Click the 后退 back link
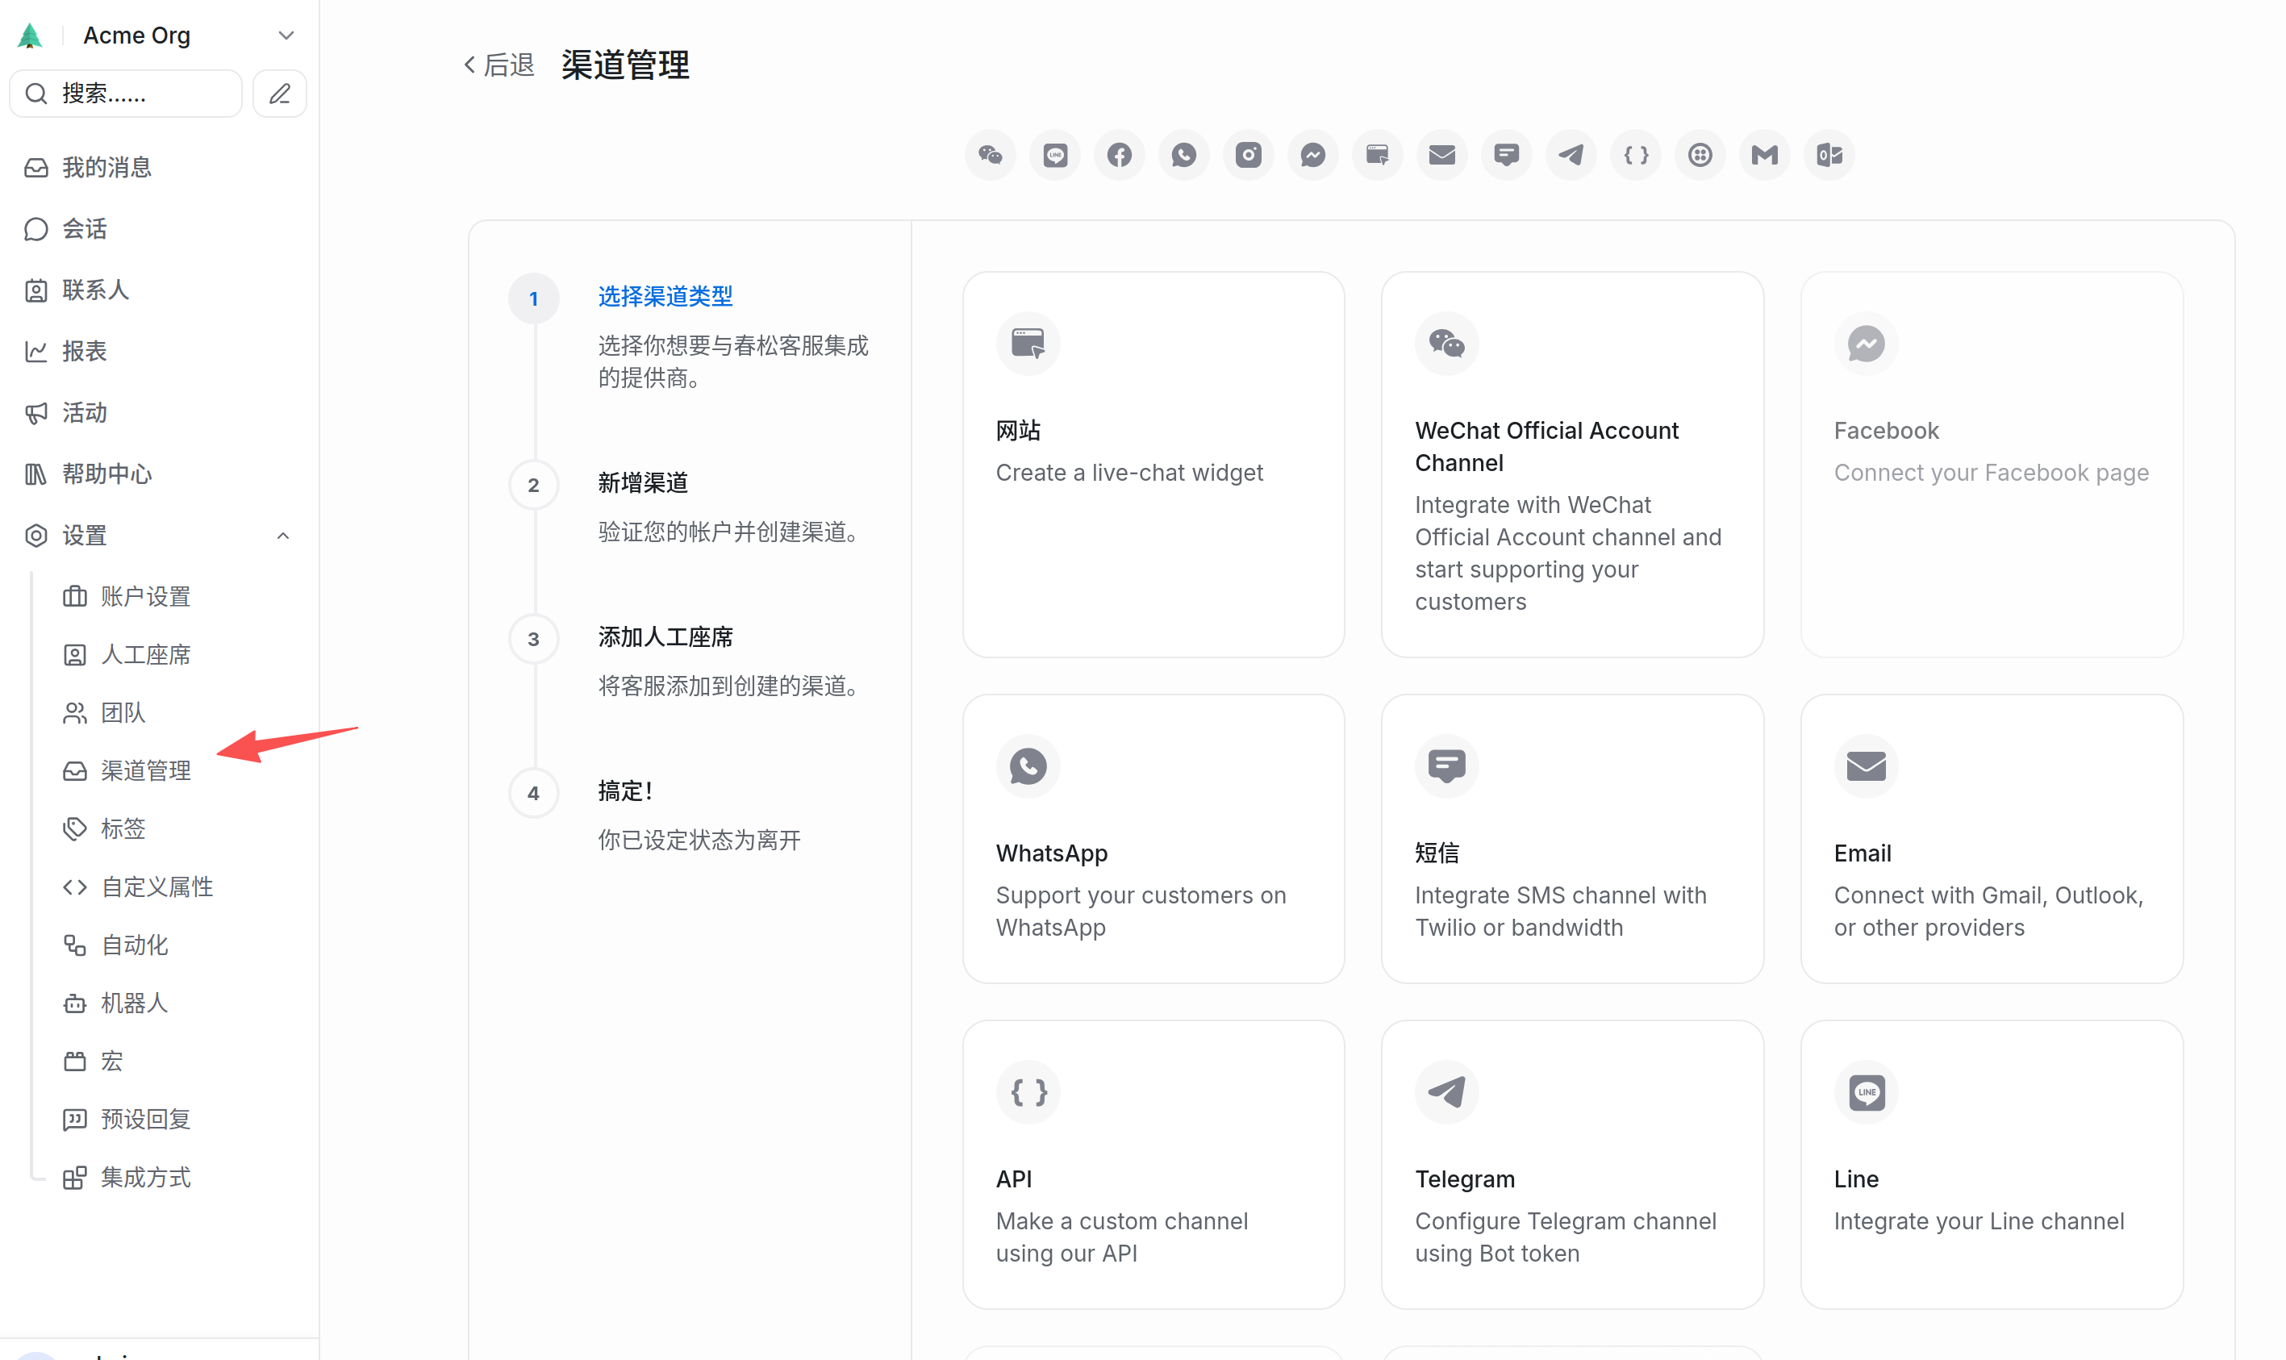The image size is (2286, 1360). click(499, 65)
